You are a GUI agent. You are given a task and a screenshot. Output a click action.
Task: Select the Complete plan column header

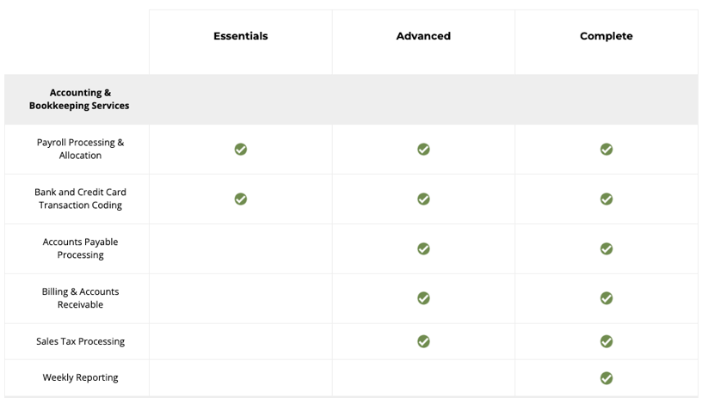pos(607,36)
